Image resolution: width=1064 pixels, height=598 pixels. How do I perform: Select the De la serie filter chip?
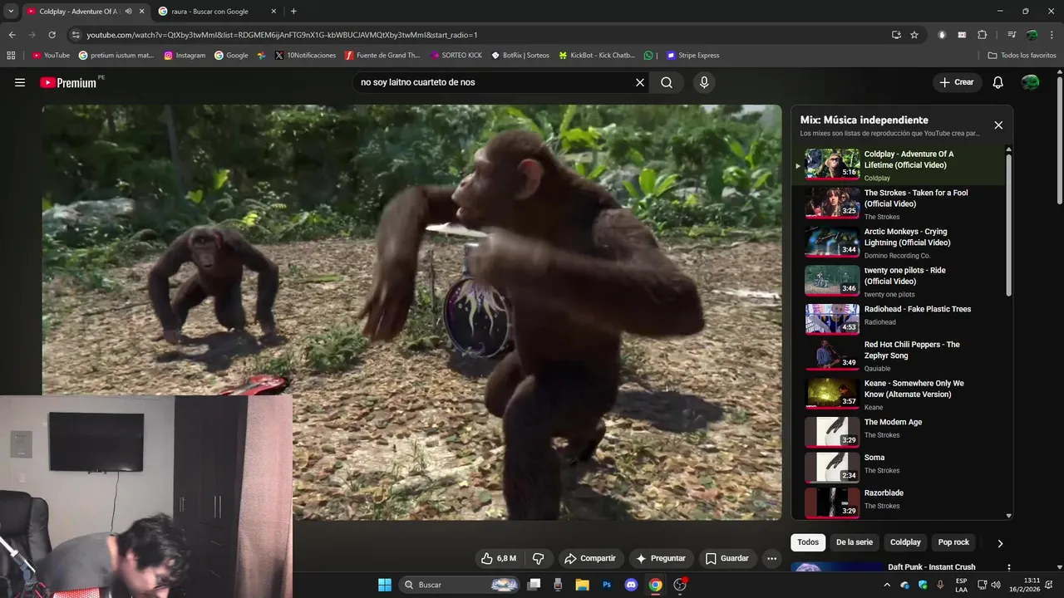click(x=855, y=542)
